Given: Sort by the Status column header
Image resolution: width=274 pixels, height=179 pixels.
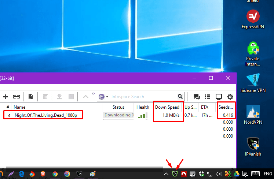Looking at the screenshot, I should pos(118,107).
